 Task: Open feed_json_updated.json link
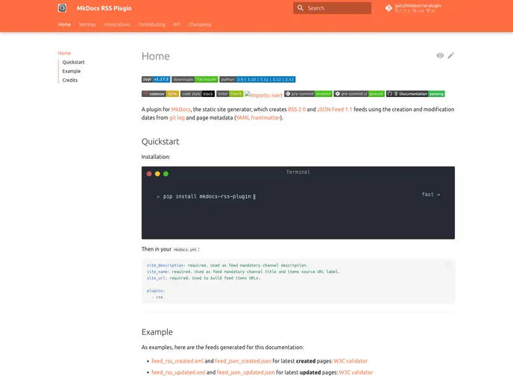point(246,372)
